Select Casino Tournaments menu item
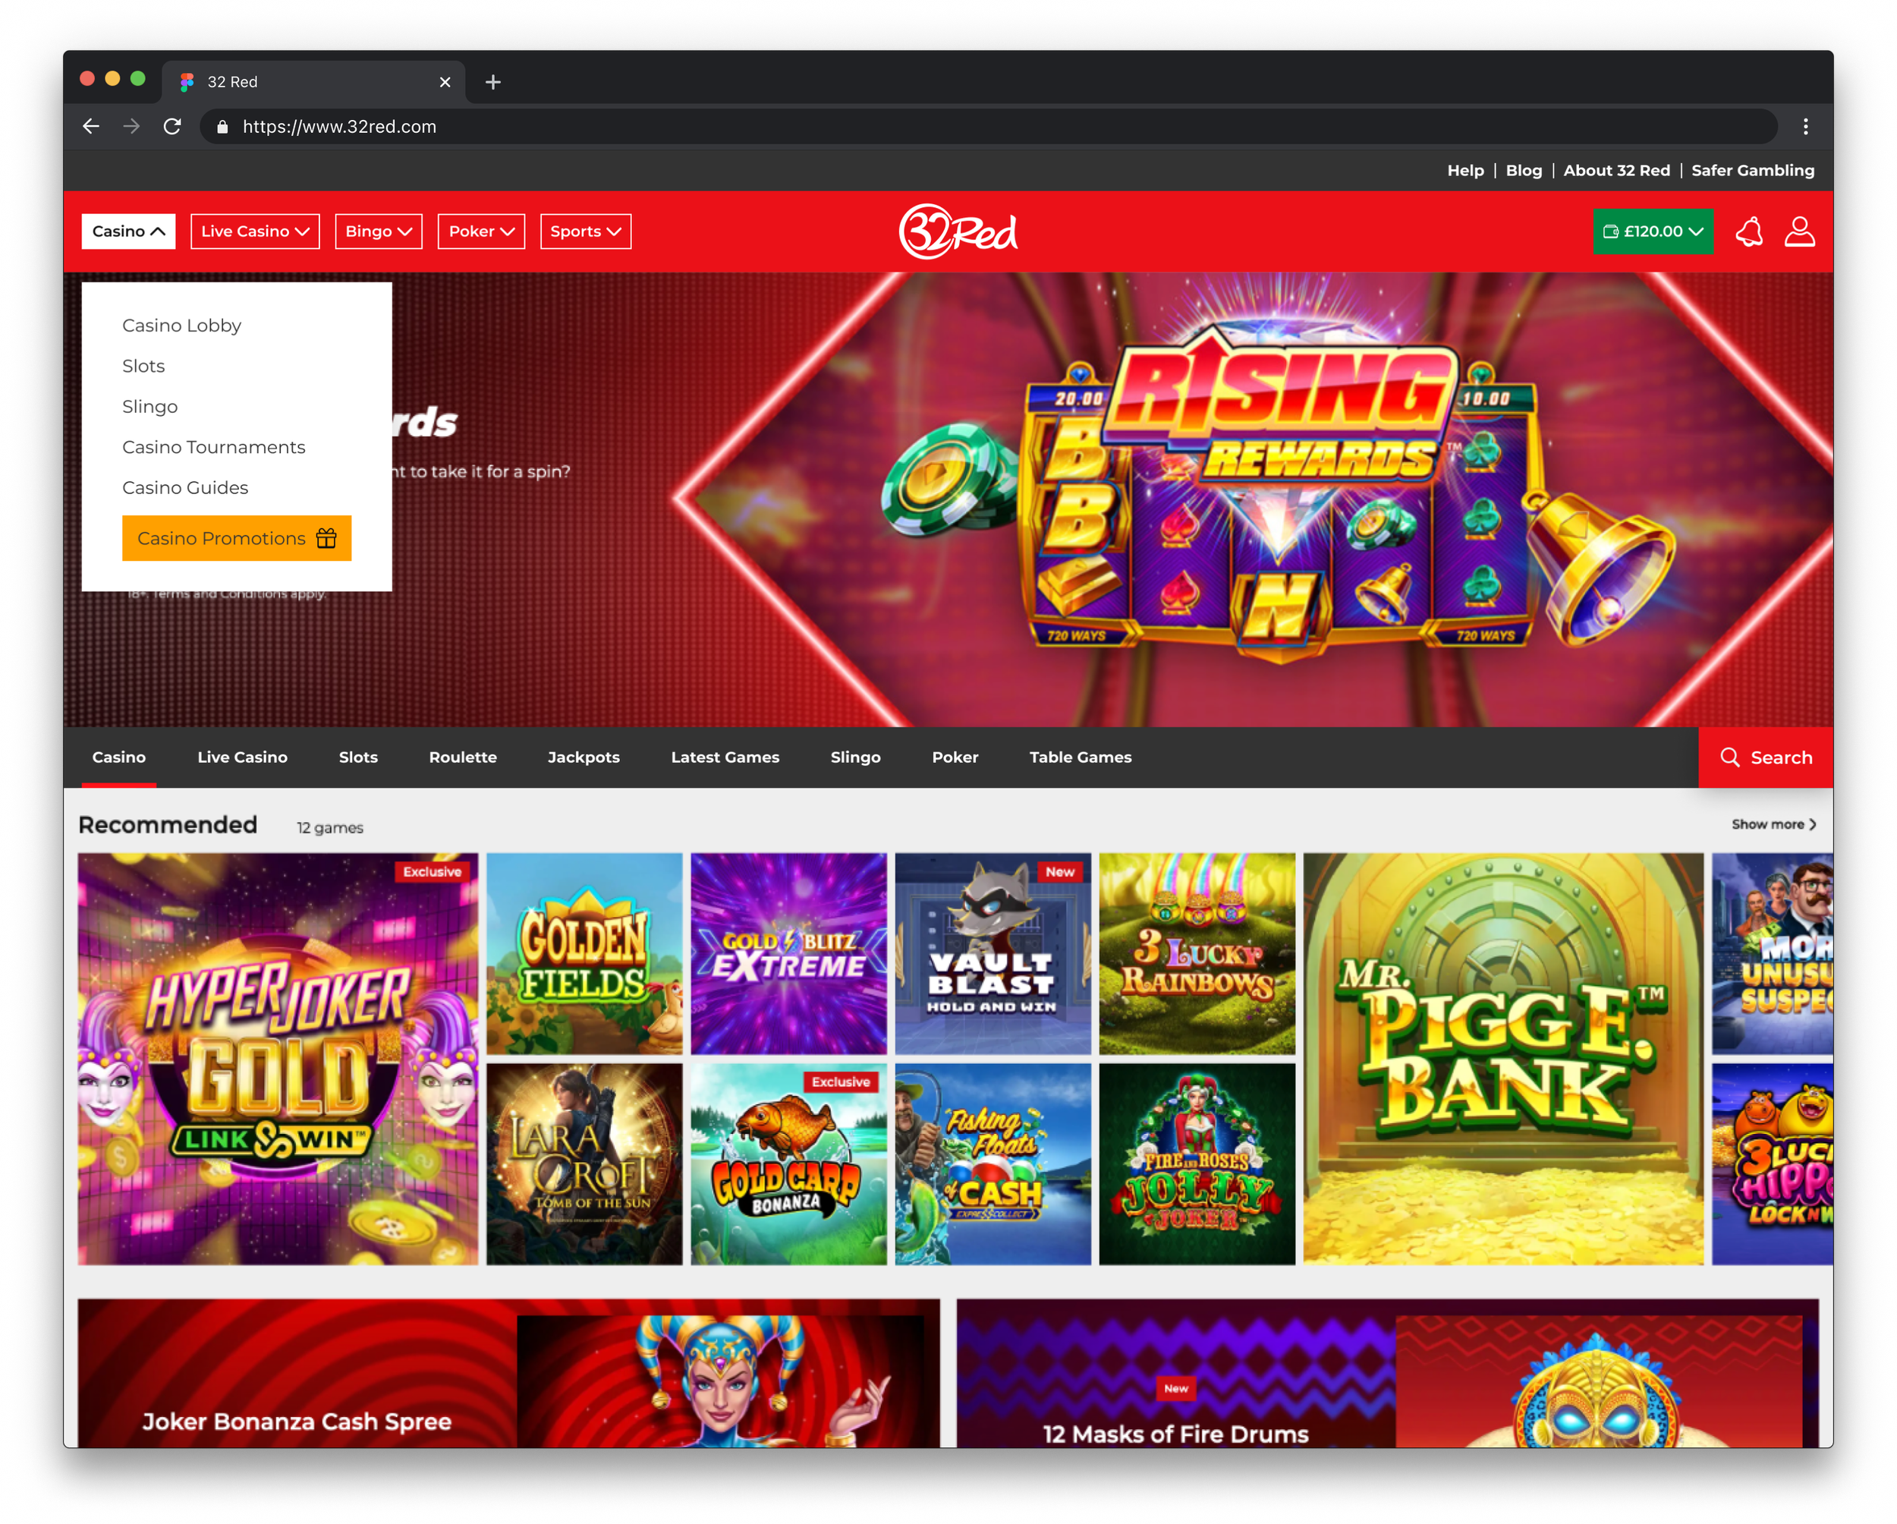The width and height of the screenshot is (1897, 1524). pyautogui.click(x=214, y=447)
